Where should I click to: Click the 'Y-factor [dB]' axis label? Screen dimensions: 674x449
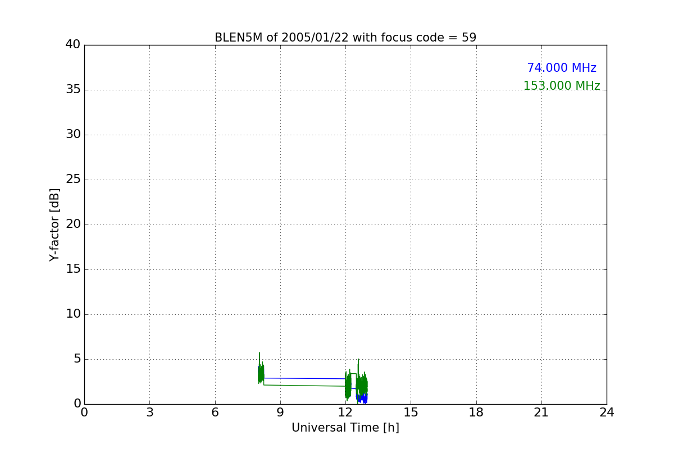tap(54, 224)
